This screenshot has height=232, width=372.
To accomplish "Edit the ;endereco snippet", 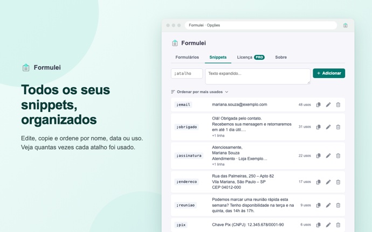I will [328, 182].
